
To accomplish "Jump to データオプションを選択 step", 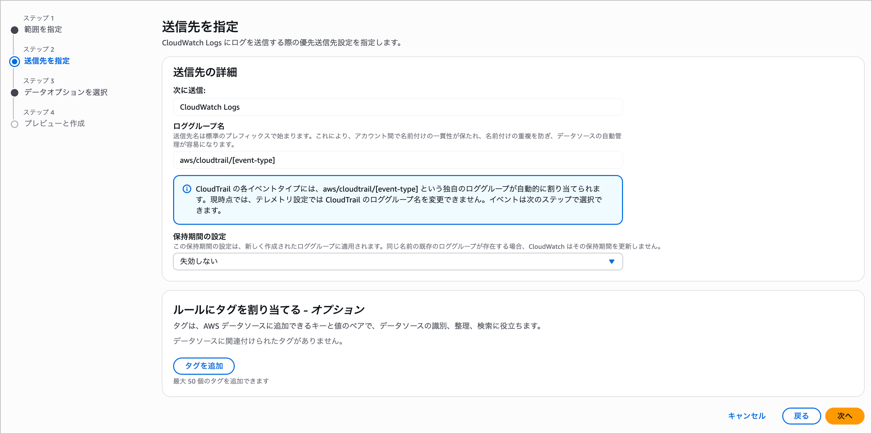I will click(x=66, y=92).
